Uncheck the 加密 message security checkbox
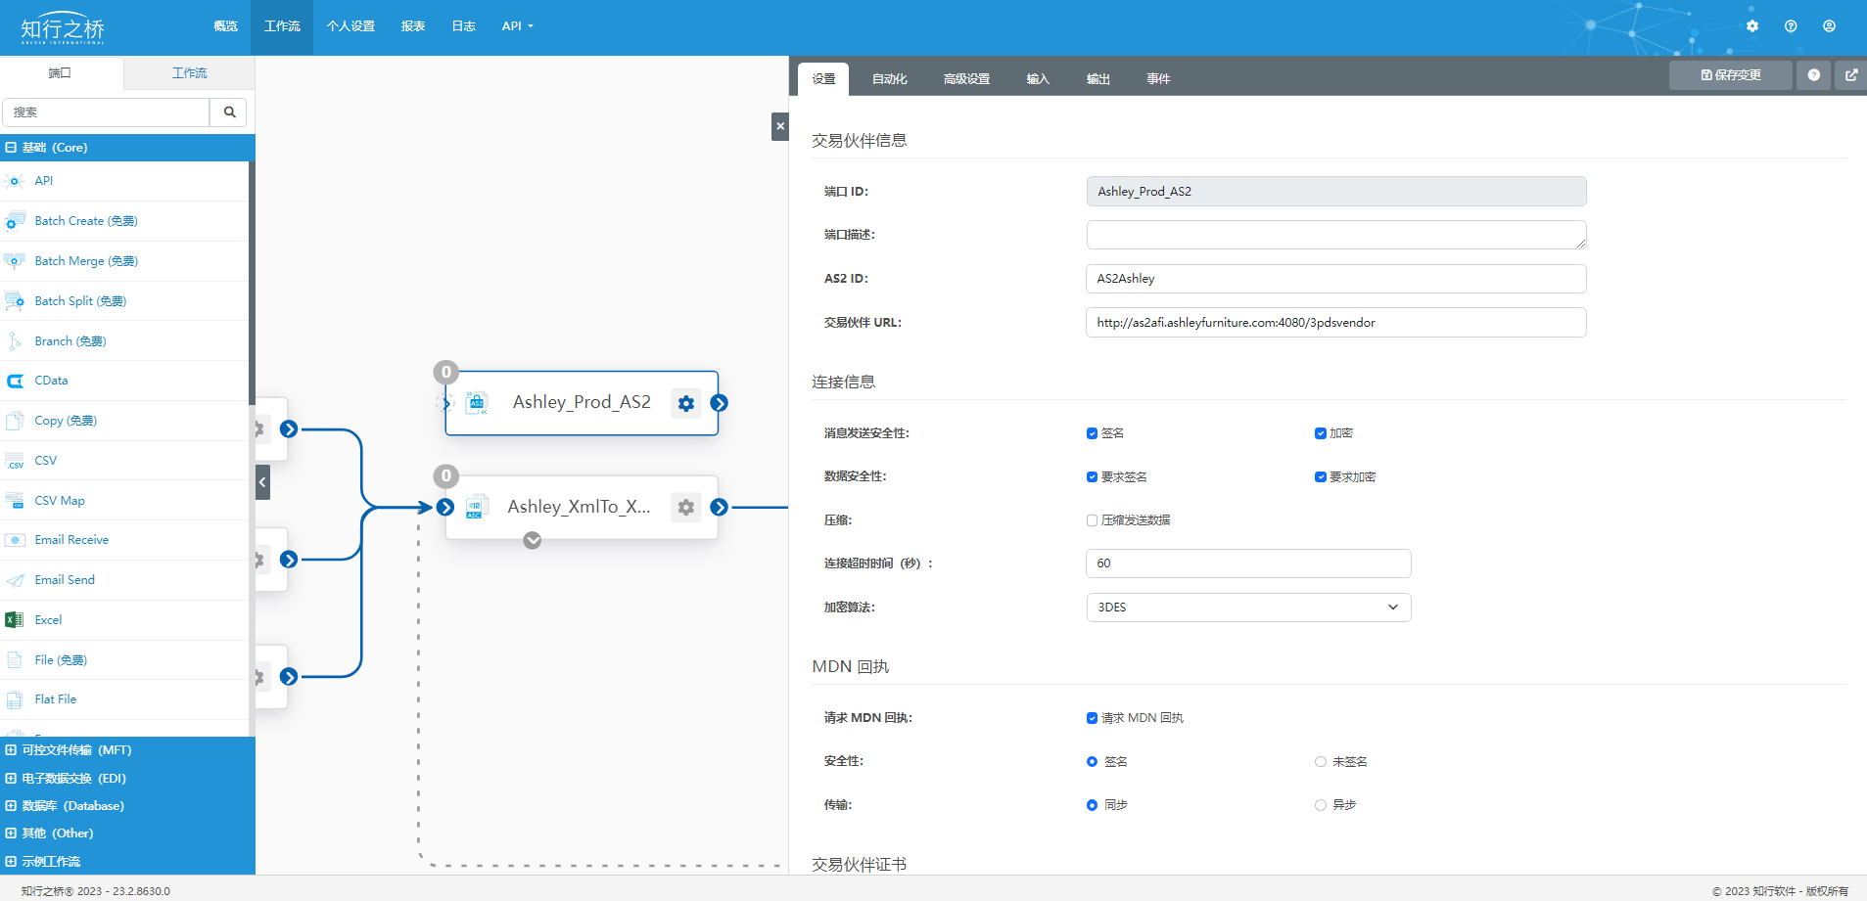 pyautogui.click(x=1321, y=433)
